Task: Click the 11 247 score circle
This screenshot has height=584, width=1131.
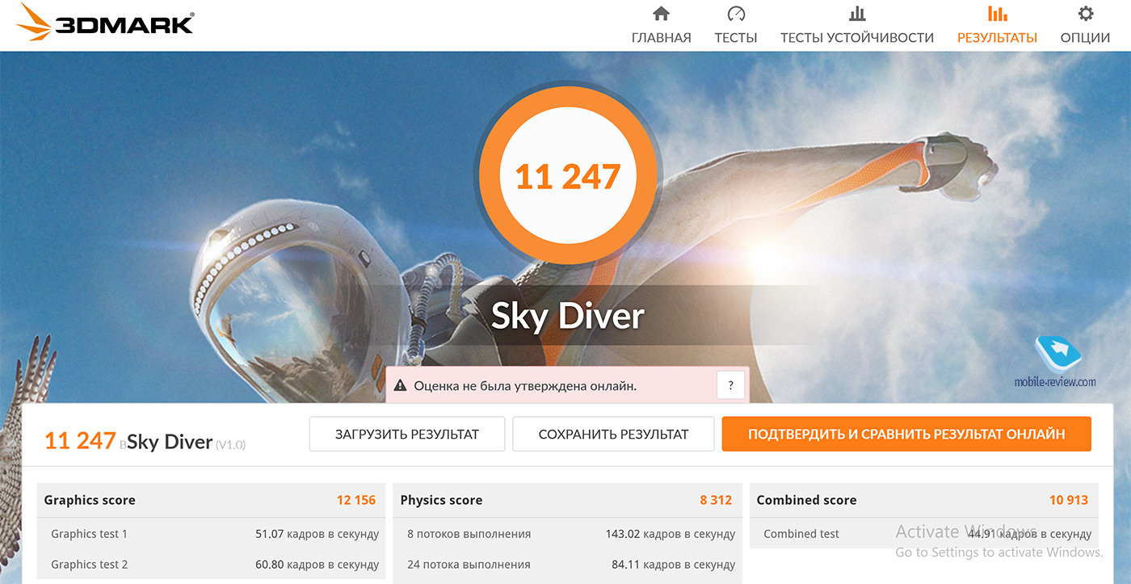Action: click(567, 177)
